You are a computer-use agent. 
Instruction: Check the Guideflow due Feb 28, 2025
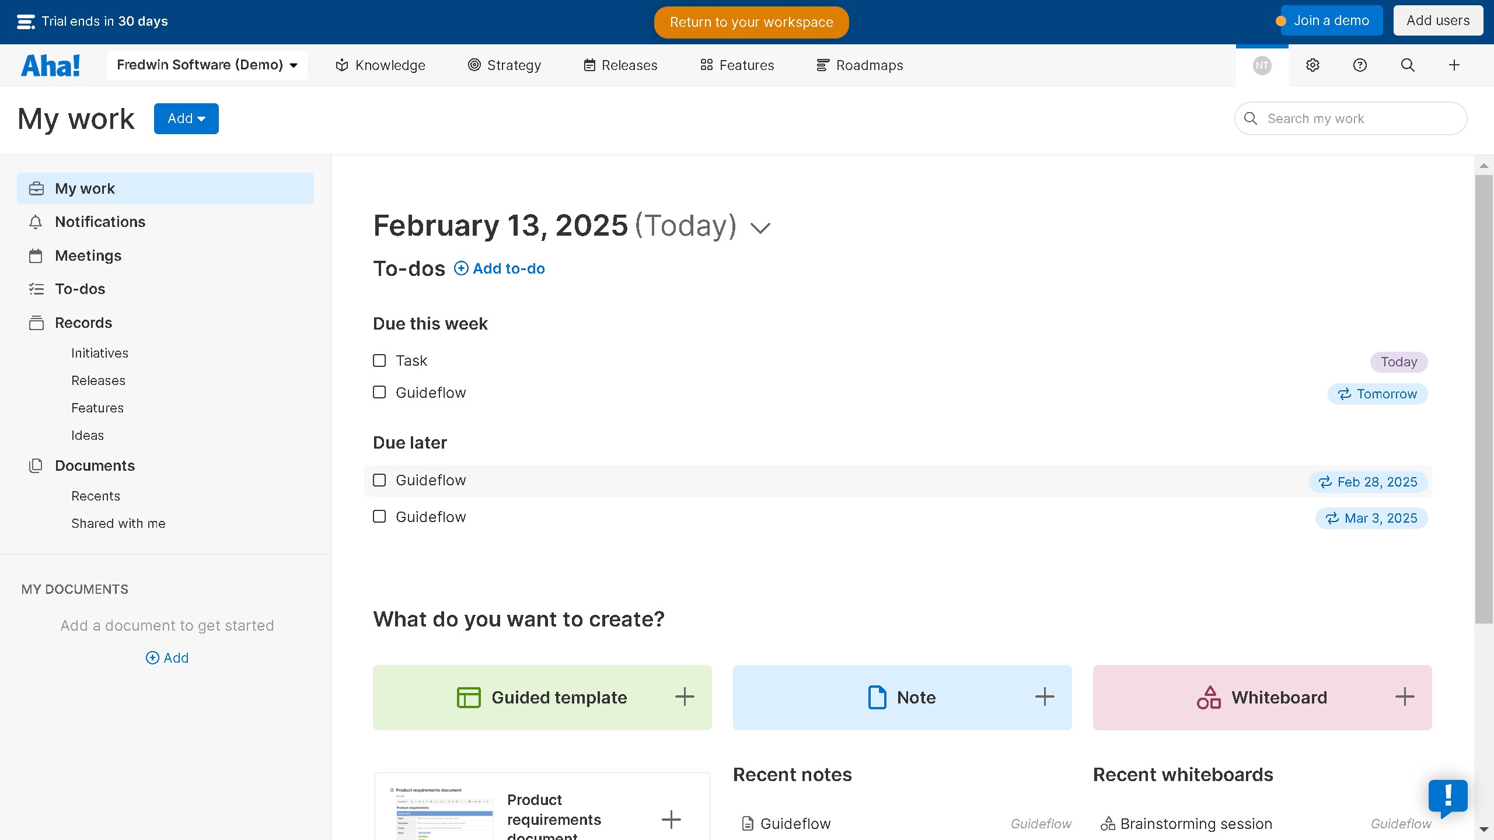click(x=379, y=480)
